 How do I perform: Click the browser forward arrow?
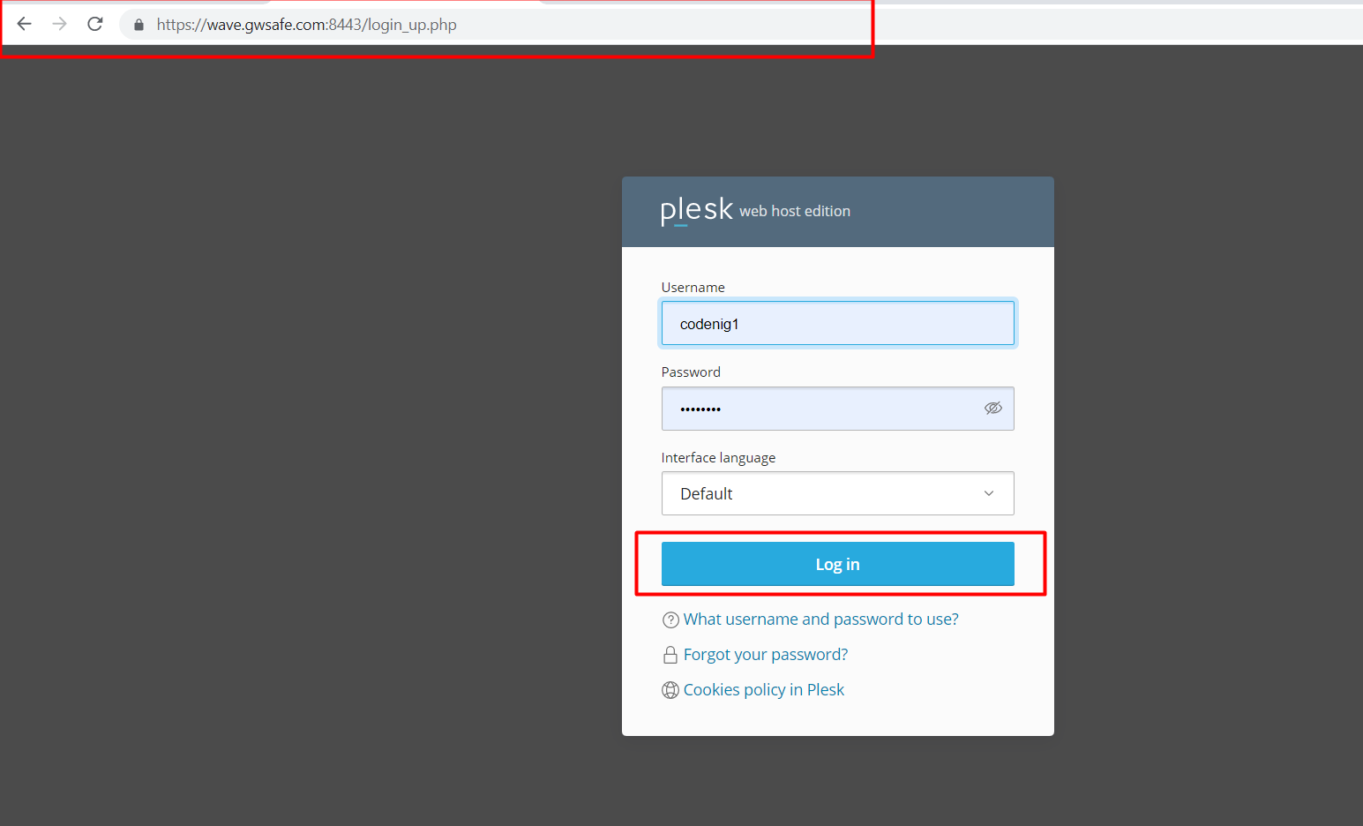point(60,24)
